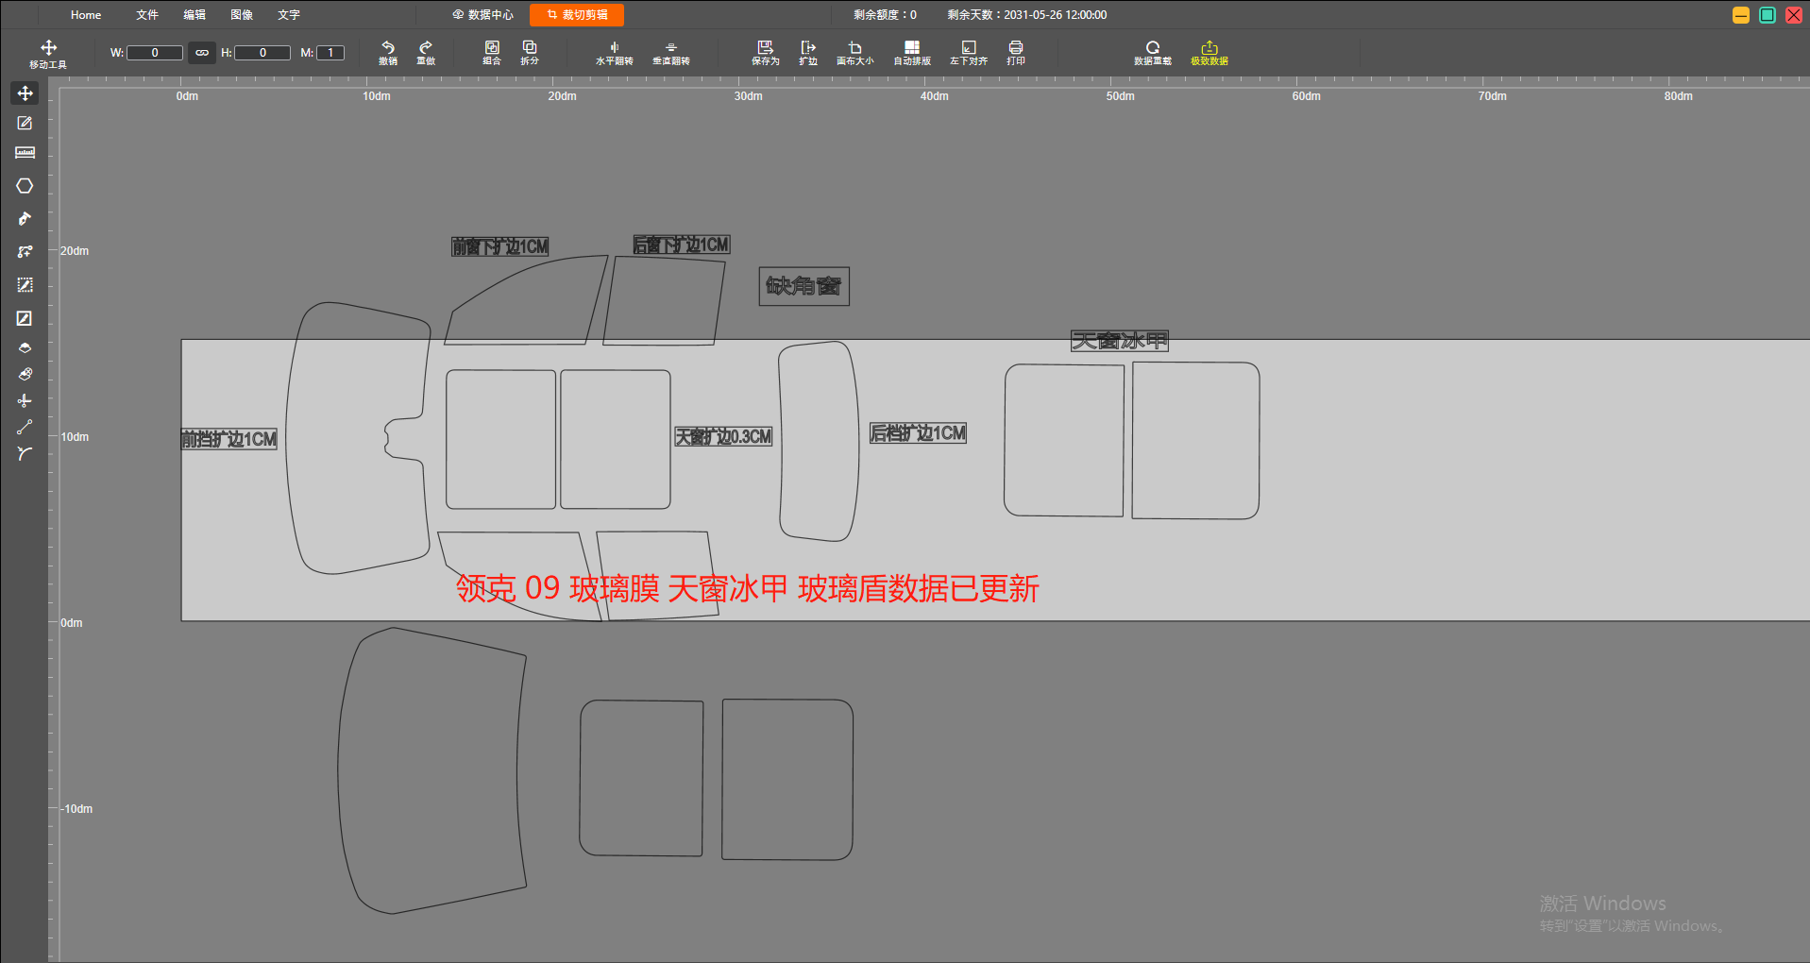
Task: Click data reload (数据重载) icon
Action: 1153,53
